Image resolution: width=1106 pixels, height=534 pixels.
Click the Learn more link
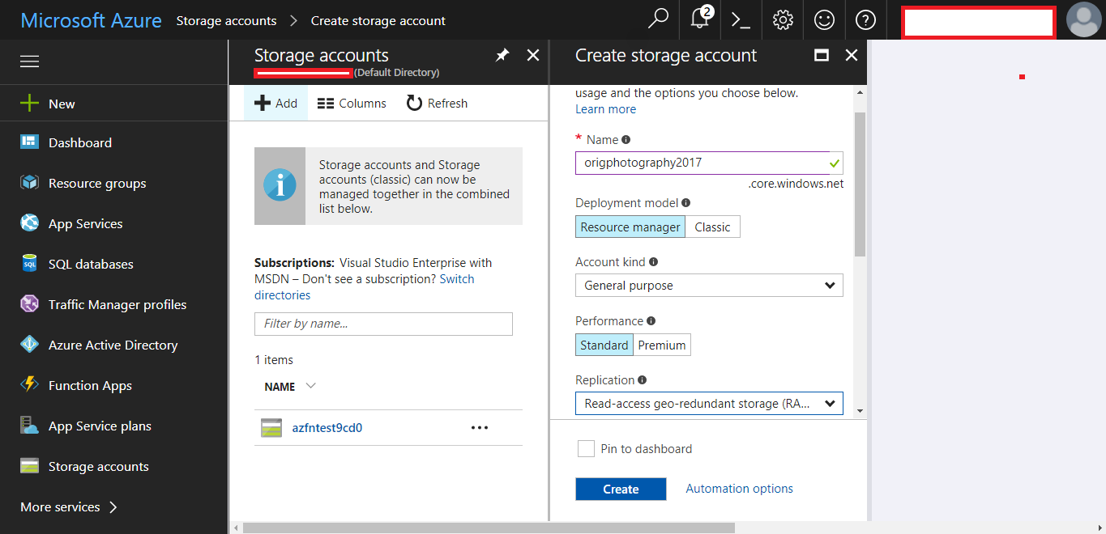[x=605, y=109]
